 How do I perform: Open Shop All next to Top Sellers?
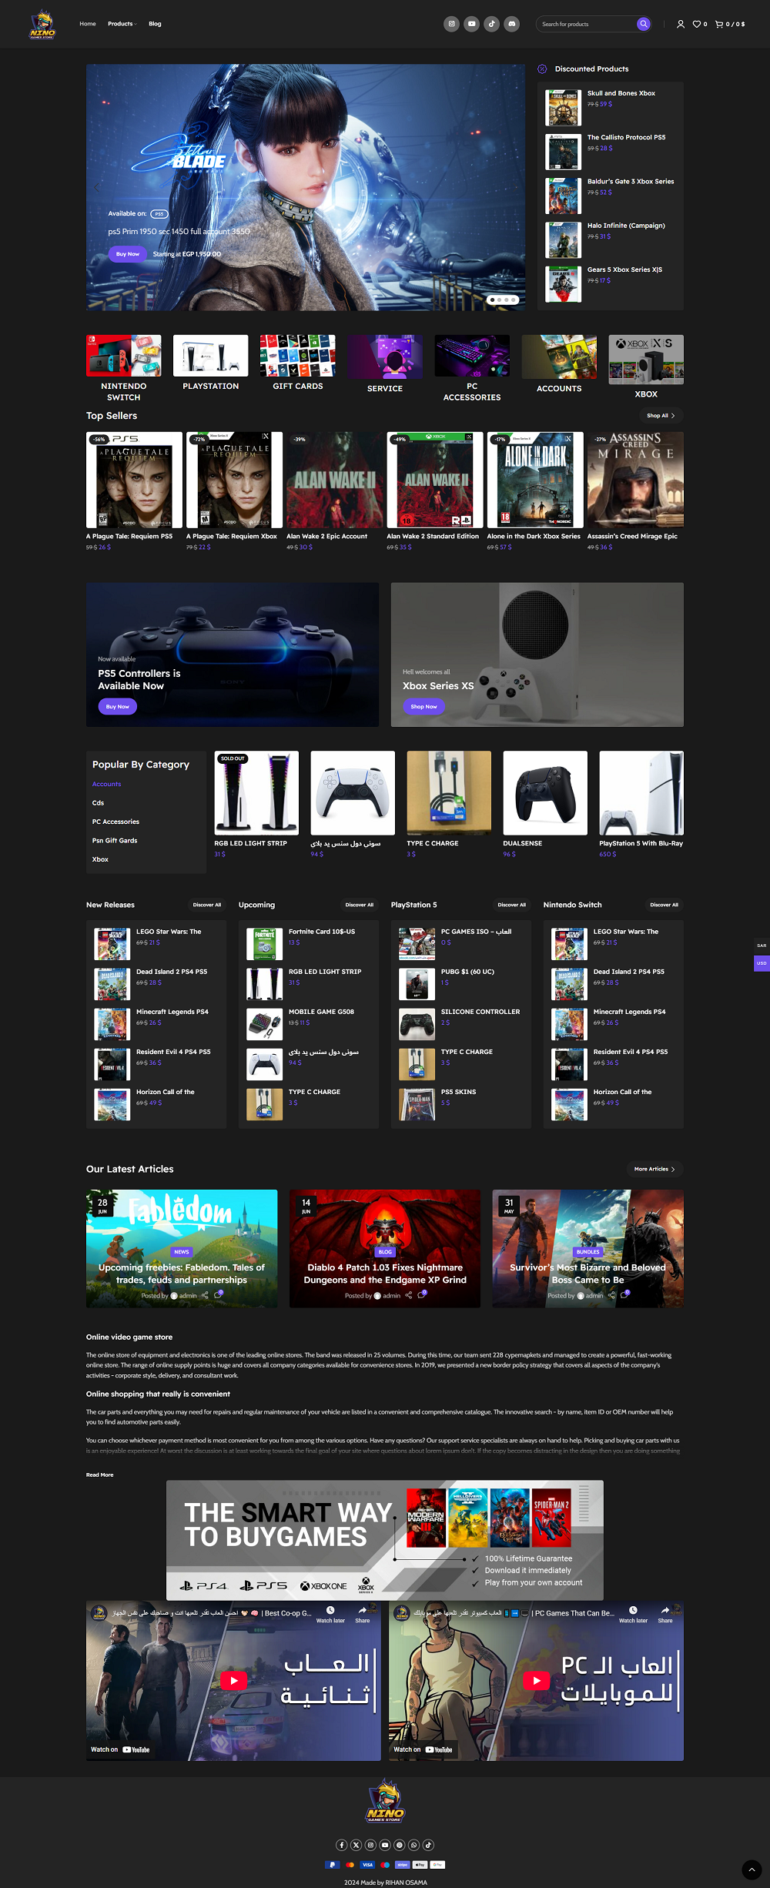pyautogui.click(x=661, y=416)
